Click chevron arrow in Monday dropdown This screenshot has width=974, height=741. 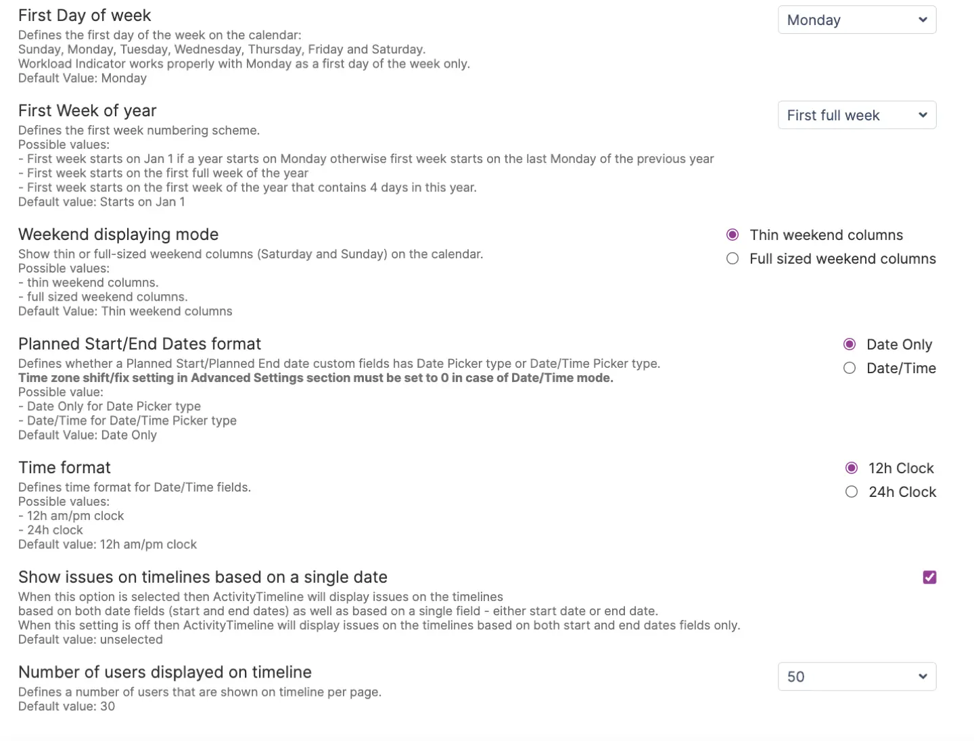923,20
